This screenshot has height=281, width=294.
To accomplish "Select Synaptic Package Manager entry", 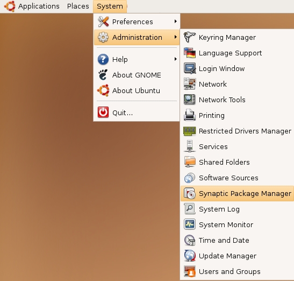I will point(237,193).
